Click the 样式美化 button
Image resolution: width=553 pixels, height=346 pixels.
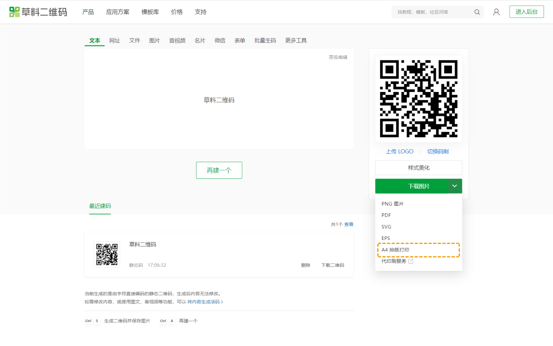[x=419, y=168]
